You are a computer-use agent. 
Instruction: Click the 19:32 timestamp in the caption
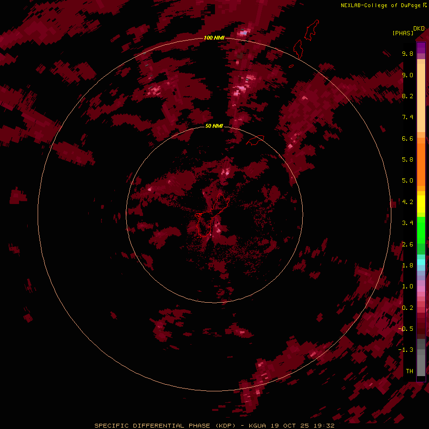click(324, 426)
